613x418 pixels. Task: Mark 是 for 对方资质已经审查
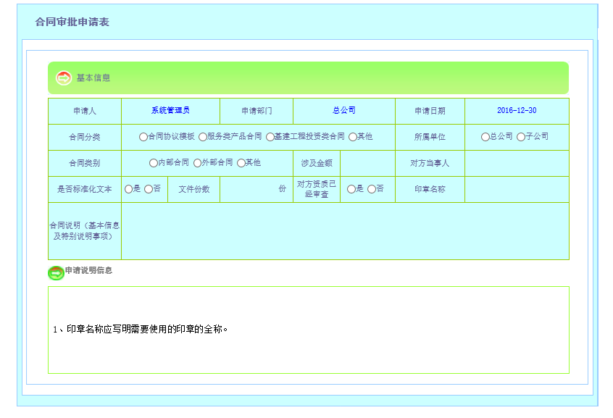point(351,189)
